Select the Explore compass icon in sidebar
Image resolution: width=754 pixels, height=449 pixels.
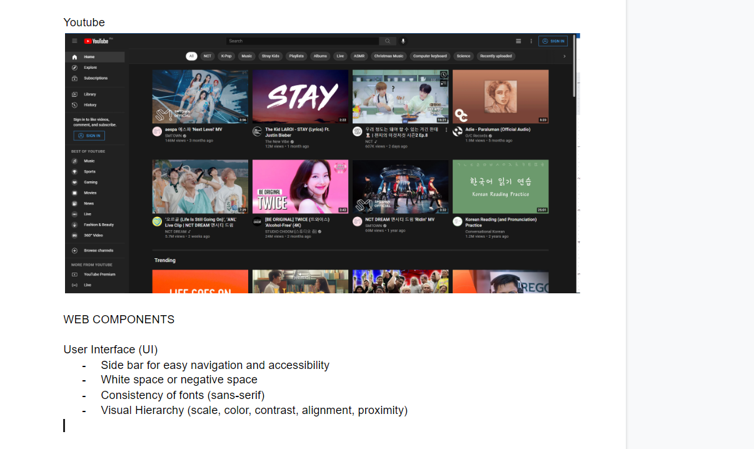click(x=74, y=68)
